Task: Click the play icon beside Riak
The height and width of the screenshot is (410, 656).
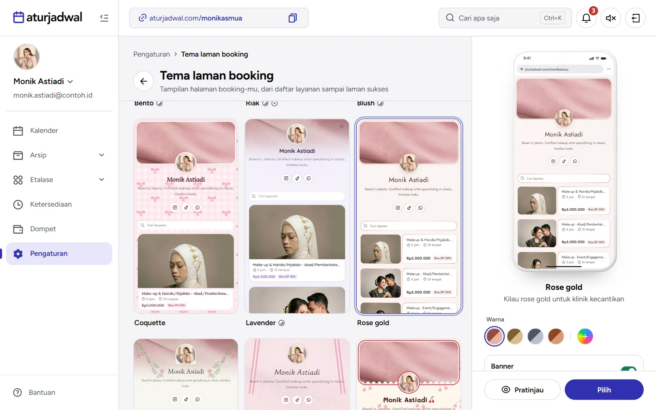Action: [275, 103]
